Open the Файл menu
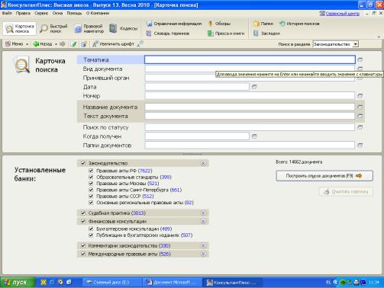The height and width of the screenshot is (288, 384). point(7,13)
